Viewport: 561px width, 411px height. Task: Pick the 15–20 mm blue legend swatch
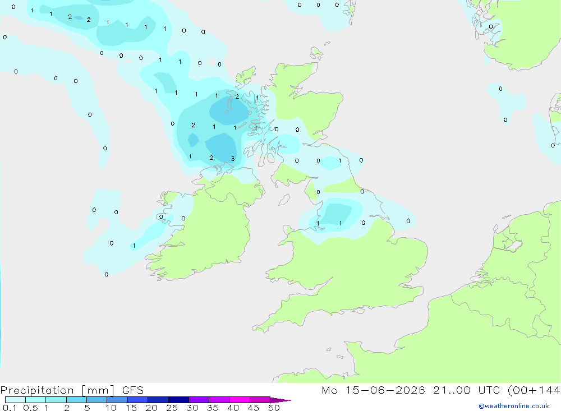point(138,400)
